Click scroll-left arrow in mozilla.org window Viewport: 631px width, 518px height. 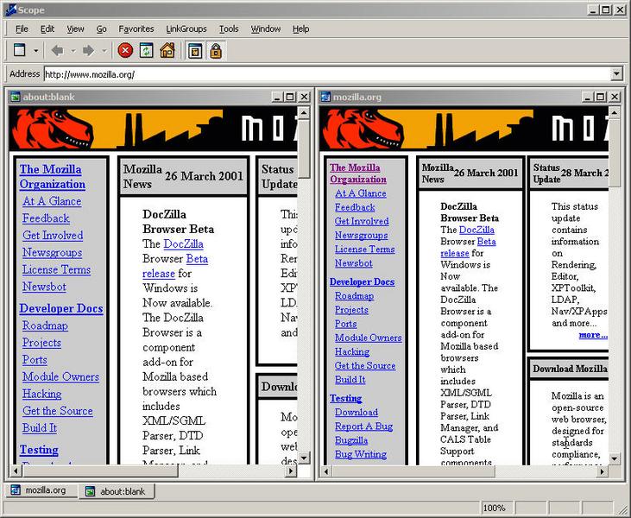(326, 471)
